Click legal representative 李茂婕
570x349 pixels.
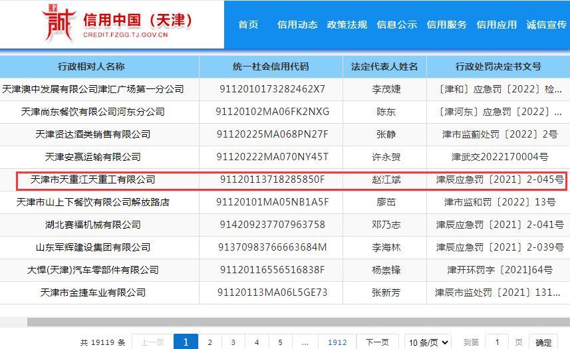[386, 89]
